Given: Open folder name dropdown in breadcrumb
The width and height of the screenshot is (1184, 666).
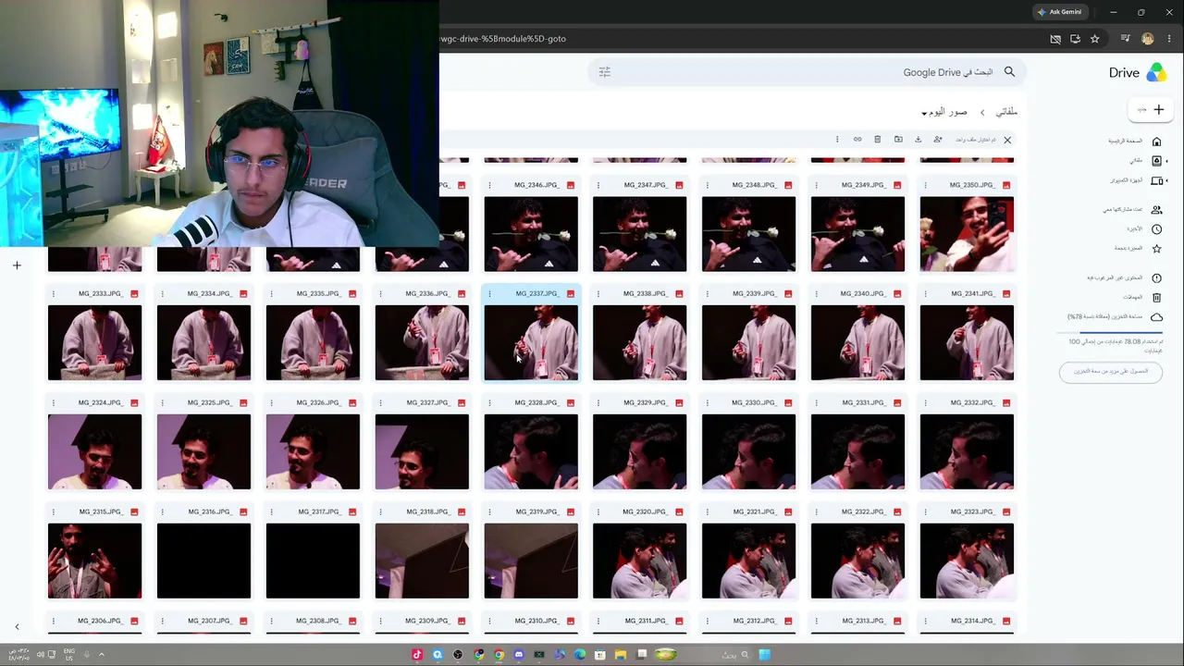Looking at the screenshot, I should tap(943, 112).
